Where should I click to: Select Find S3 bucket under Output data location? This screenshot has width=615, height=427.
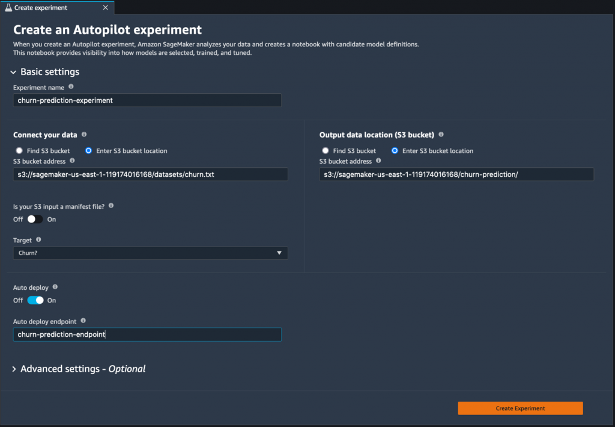pyautogui.click(x=325, y=150)
